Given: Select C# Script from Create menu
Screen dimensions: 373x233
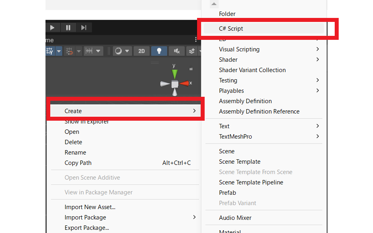Looking at the screenshot, I should (231, 29).
